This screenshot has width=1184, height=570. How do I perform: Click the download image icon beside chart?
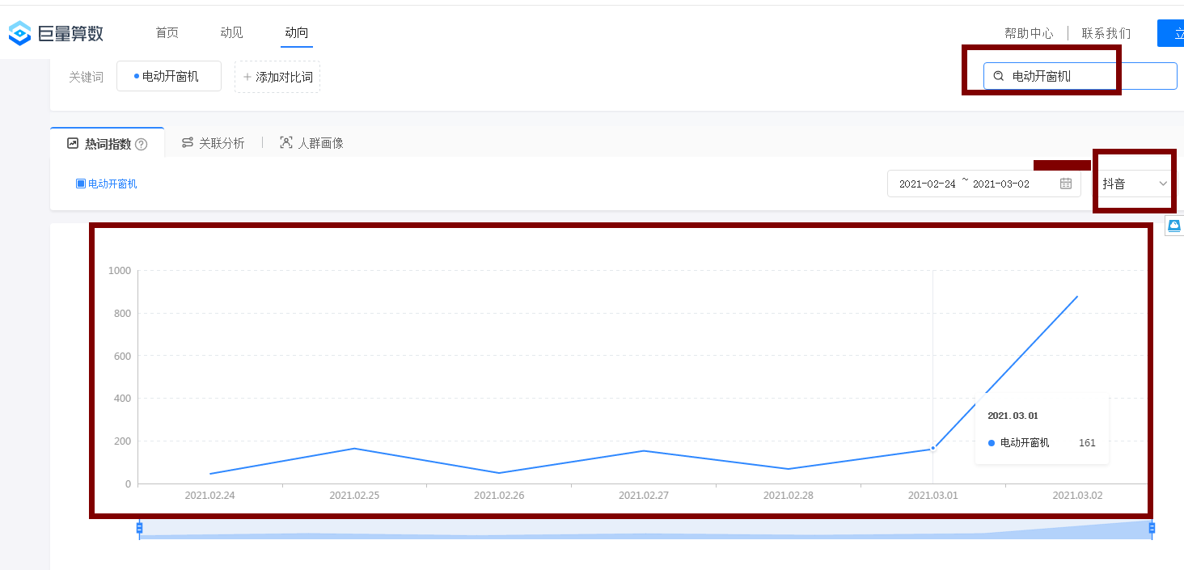(1174, 226)
